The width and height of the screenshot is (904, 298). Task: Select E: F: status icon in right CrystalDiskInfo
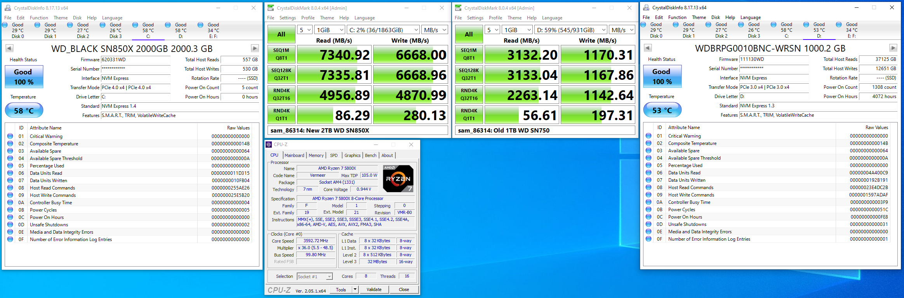(x=839, y=24)
